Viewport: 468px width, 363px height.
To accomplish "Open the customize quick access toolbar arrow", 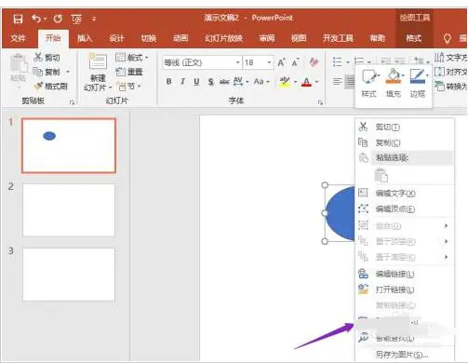I will 94,20.
